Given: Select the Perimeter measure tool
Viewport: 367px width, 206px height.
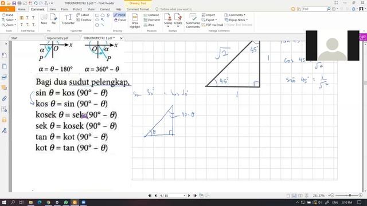Looking at the screenshot, I should coord(152,20).
